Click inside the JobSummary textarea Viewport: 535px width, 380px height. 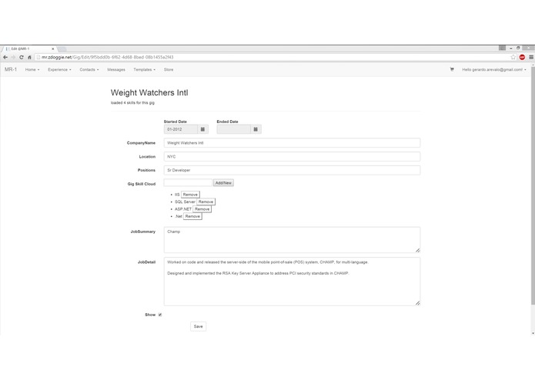[x=292, y=240]
